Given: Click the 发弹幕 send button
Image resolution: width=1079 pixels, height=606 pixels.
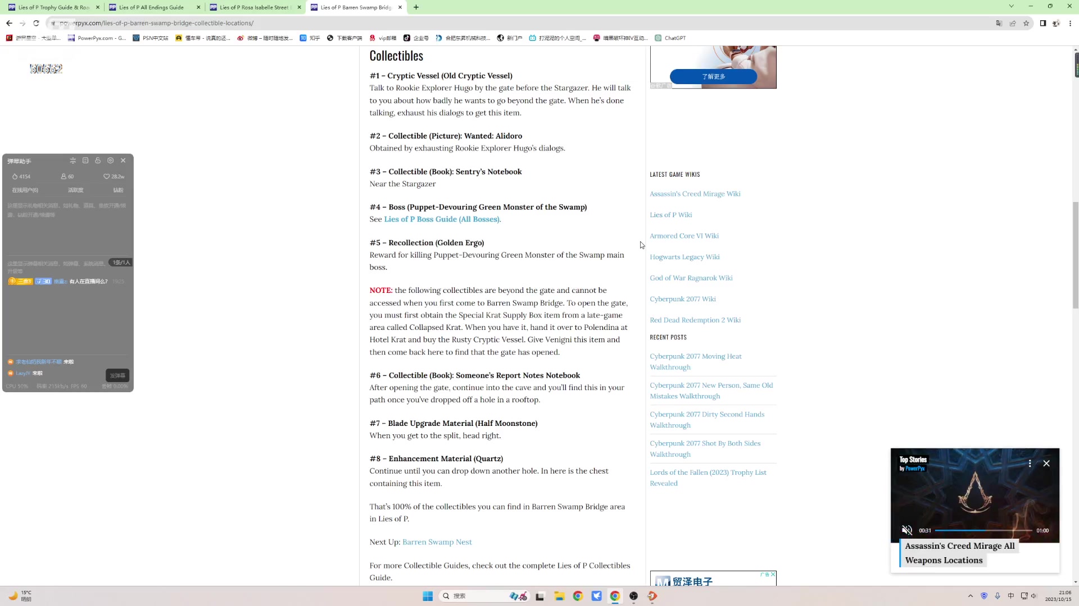Looking at the screenshot, I should tap(117, 375).
